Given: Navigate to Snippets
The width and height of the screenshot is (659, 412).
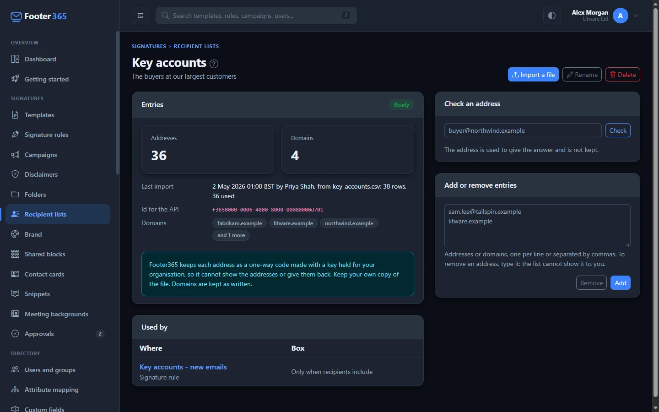Looking at the screenshot, I should pos(58,294).
